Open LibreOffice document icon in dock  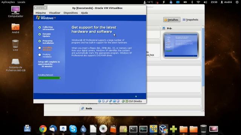pos(93,129)
